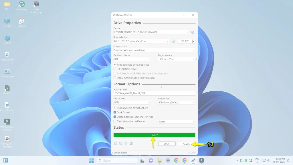Click the Rufus taskbar icon

point(193,160)
